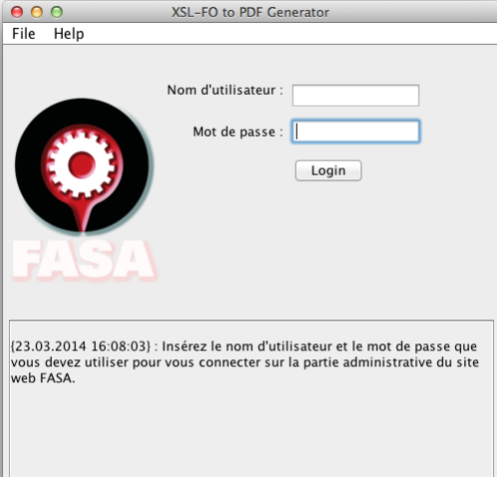Screen dimensions: 497x477
Task: Click the Nom d'utilisateur input field
Action: [x=355, y=96]
